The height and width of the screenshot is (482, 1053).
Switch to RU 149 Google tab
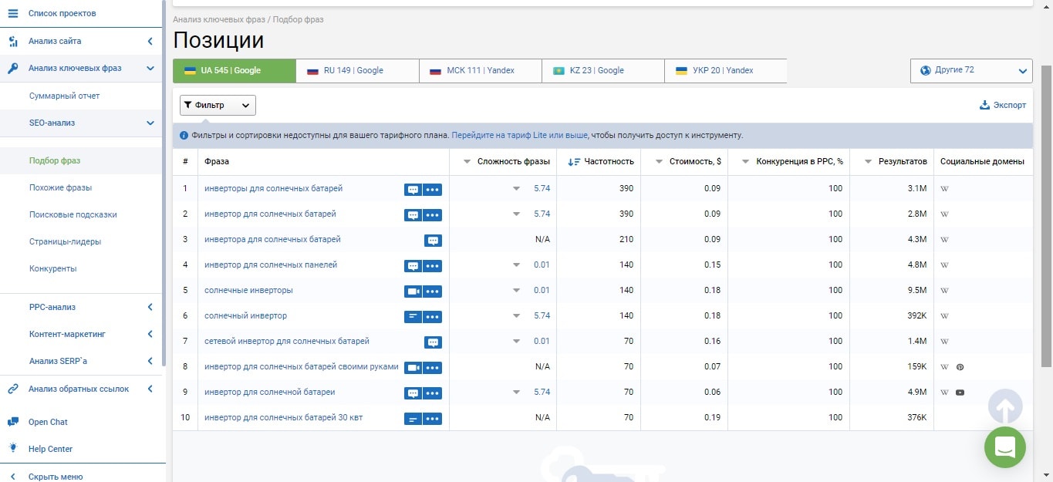[x=357, y=70]
